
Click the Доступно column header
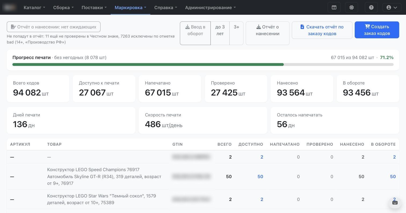point(251,144)
